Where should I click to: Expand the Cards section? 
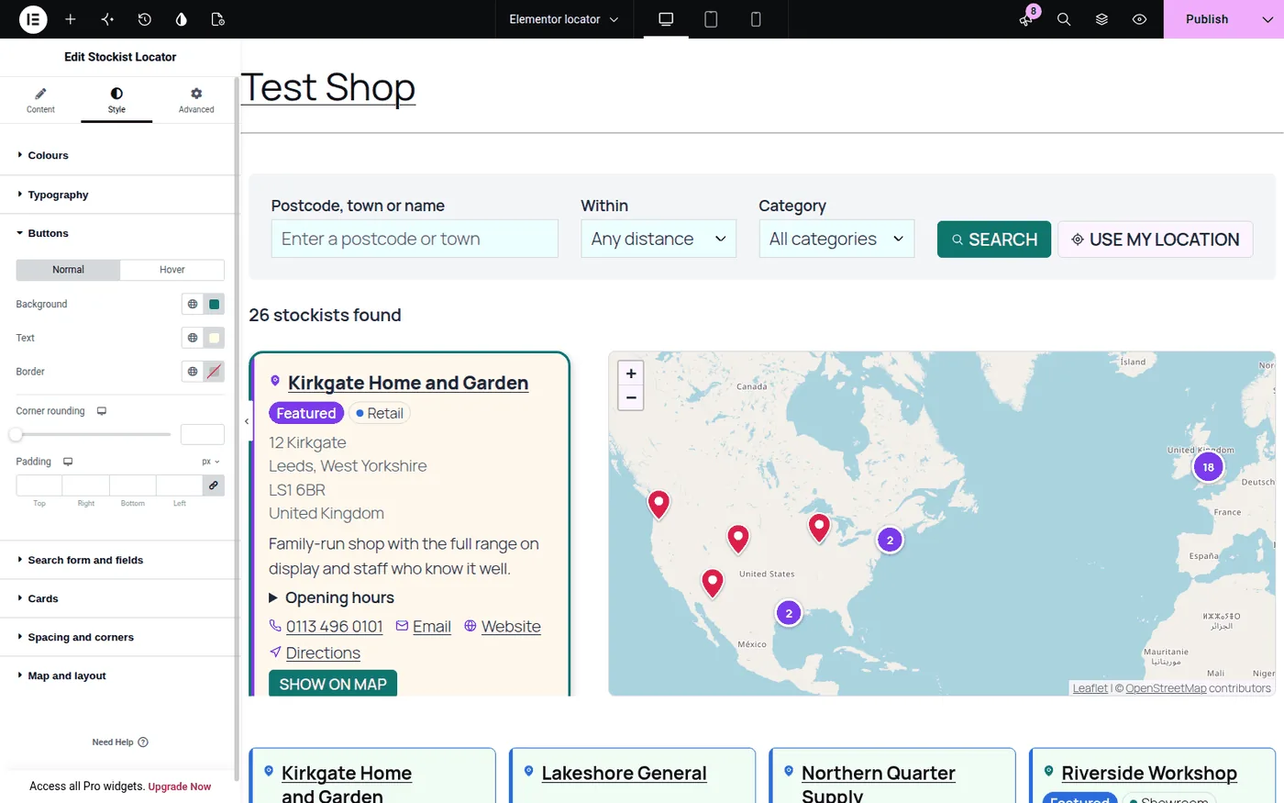click(x=119, y=598)
